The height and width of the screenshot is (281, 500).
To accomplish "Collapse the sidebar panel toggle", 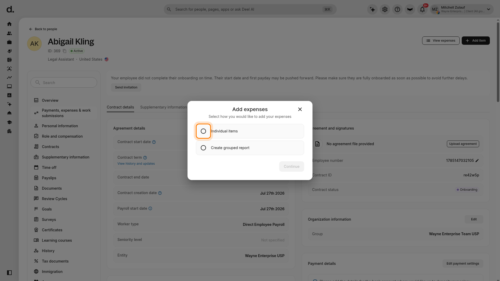I will click(x=9, y=273).
